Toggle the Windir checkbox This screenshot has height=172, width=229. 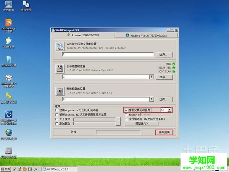(126, 115)
